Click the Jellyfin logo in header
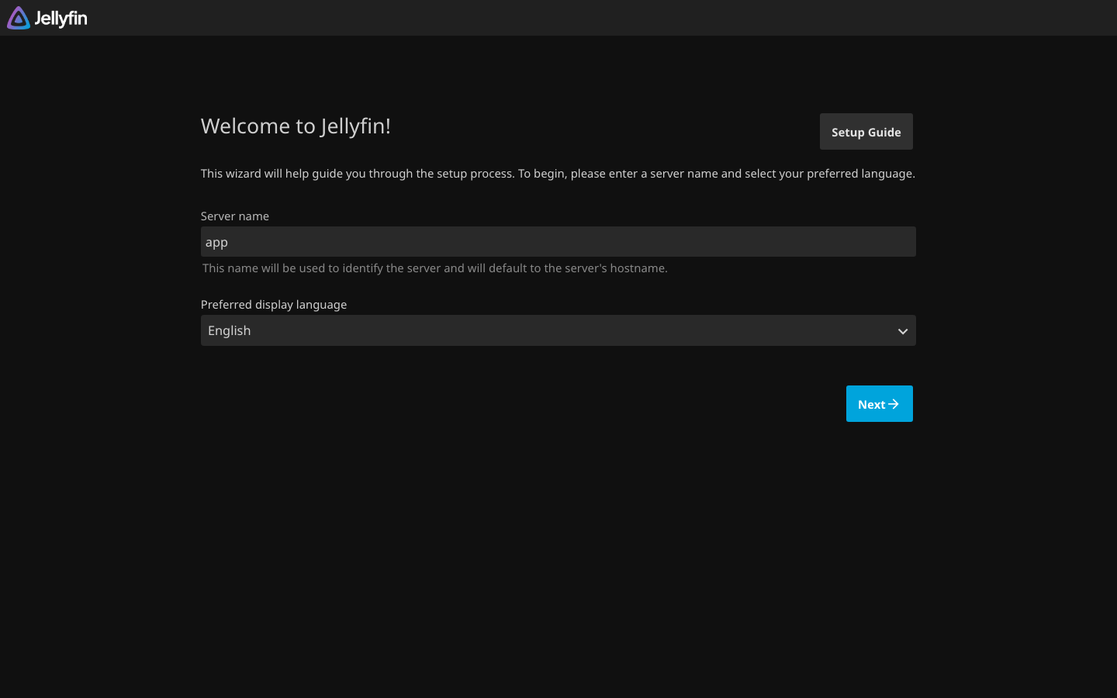 coord(47,18)
